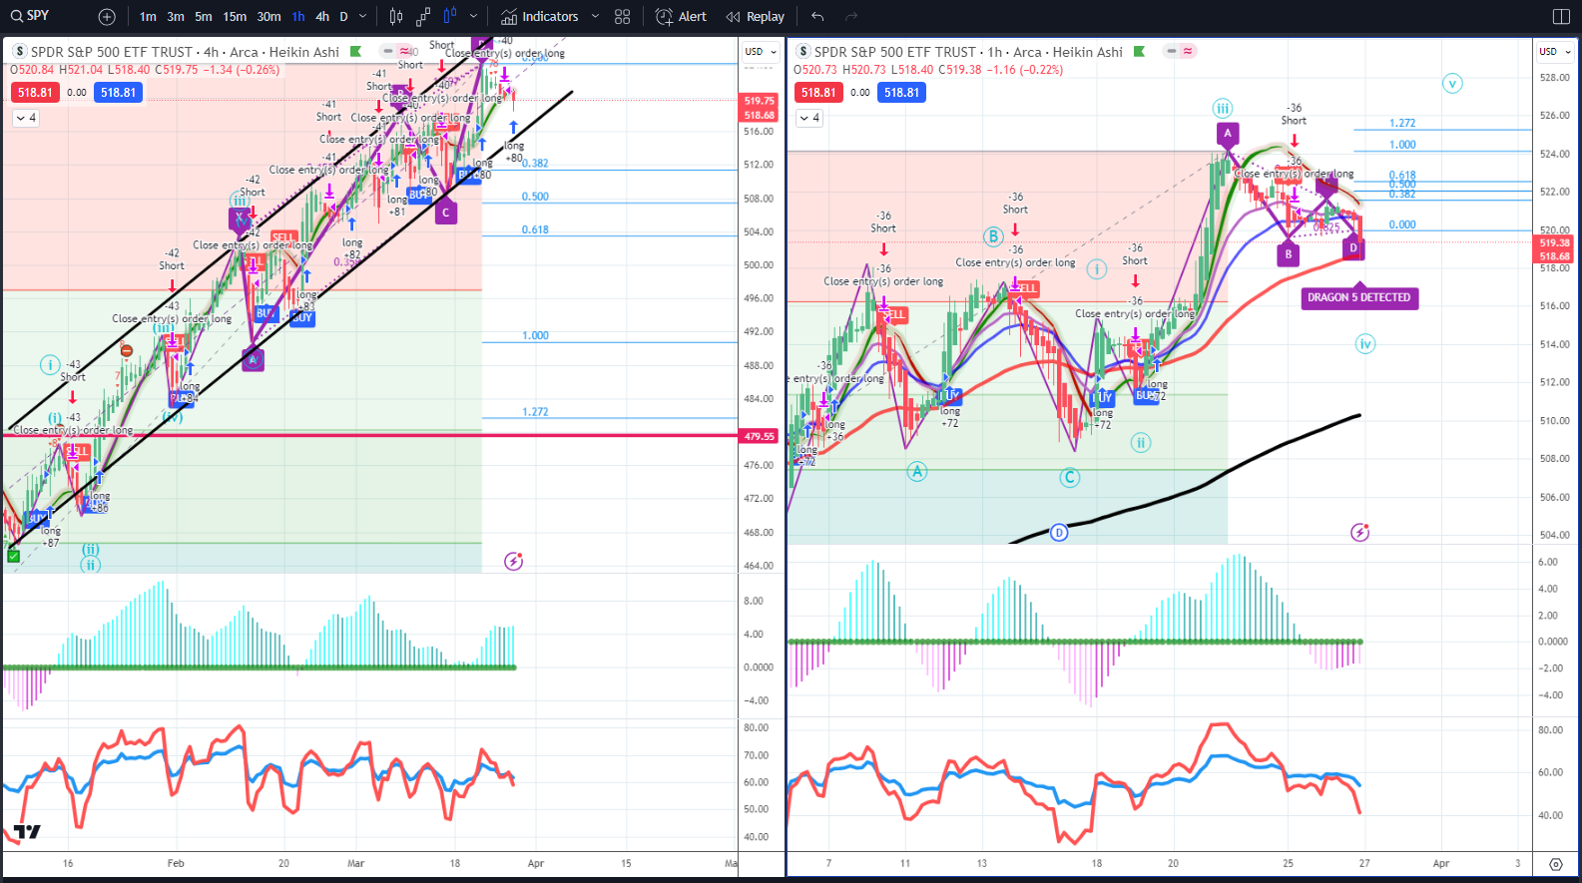The width and height of the screenshot is (1582, 883).
Task: Click circled wave label v on 1h chart
Action: tap(1452, 84)
